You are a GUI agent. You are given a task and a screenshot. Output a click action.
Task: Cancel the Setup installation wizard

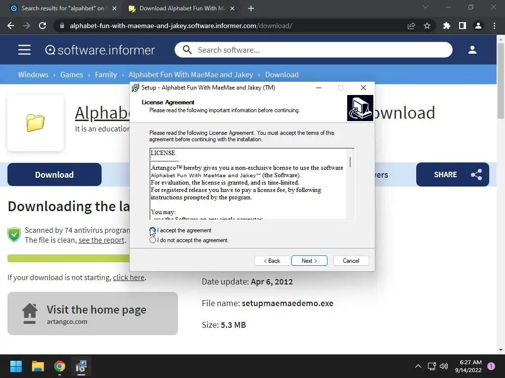[351, 261]
